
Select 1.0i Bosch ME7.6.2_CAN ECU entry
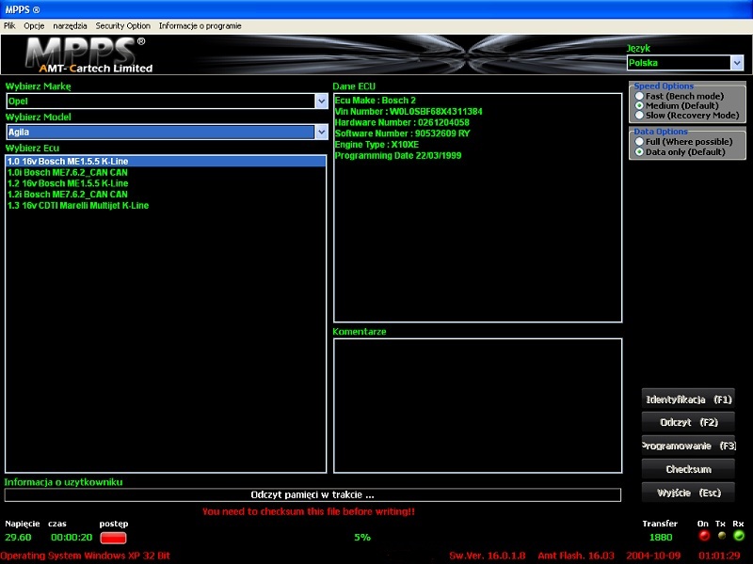point(67,172)
